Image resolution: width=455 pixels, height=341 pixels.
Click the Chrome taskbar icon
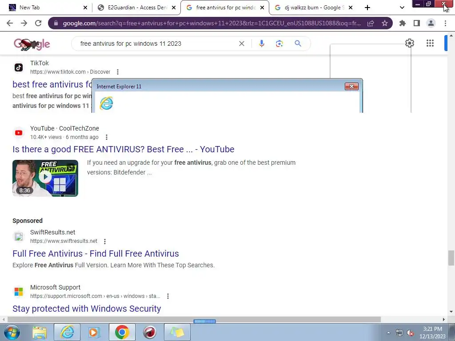click(122, 332)
